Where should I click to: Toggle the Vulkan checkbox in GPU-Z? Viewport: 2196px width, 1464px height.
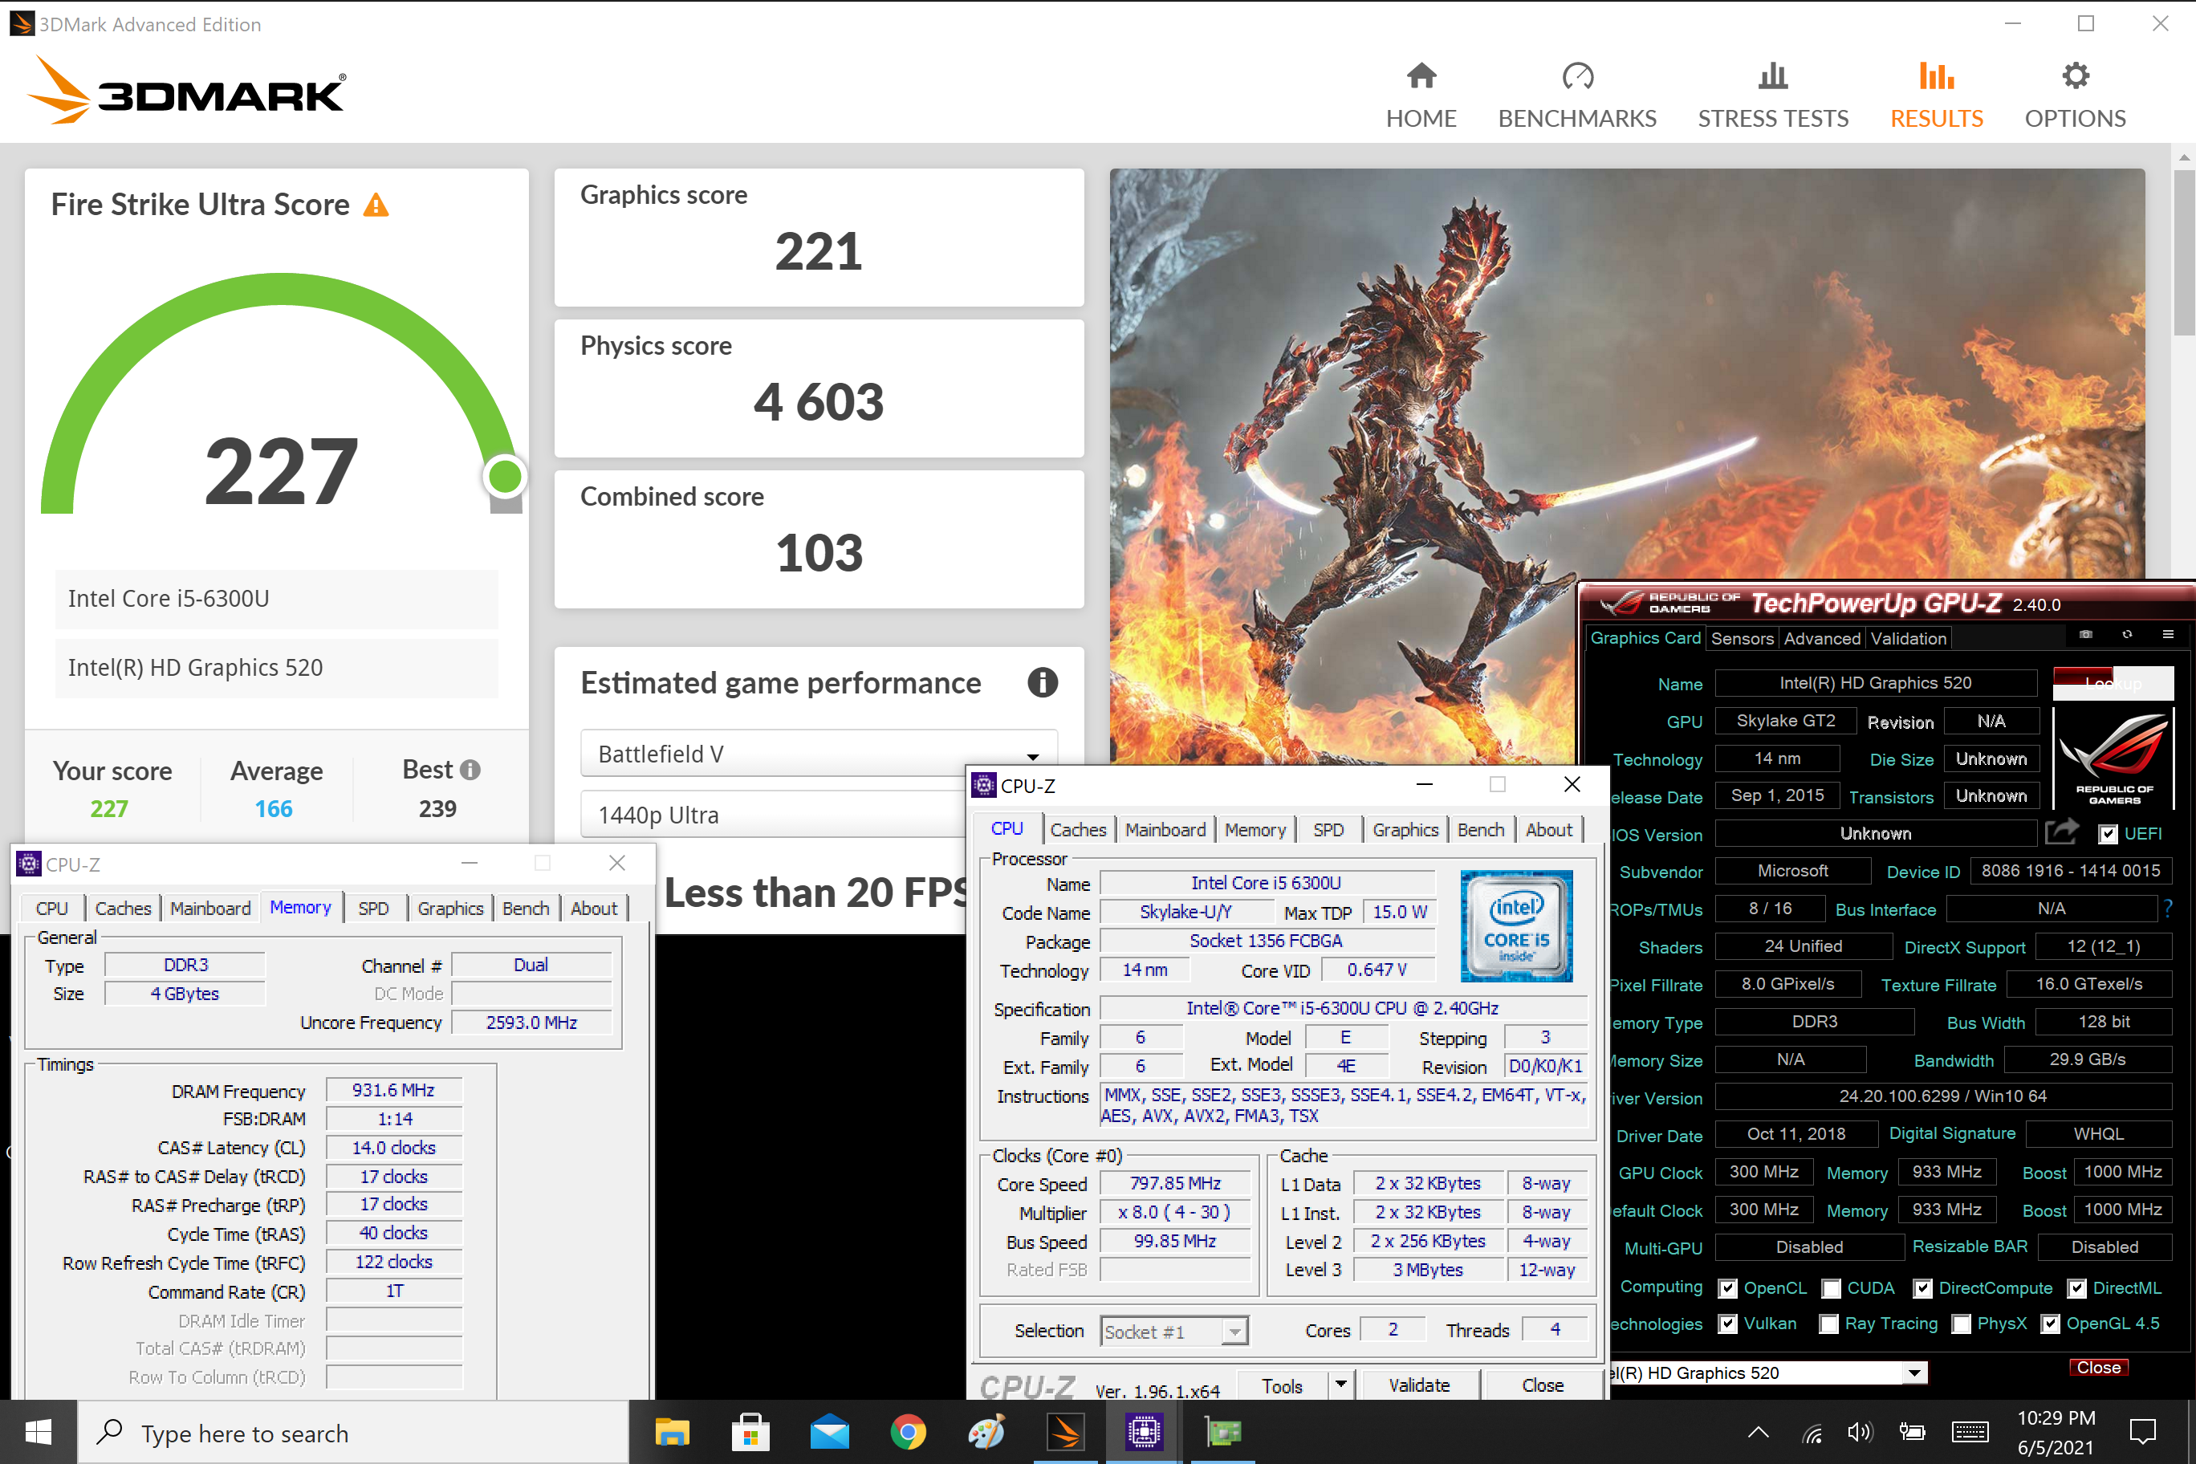click(1728, 1324)
